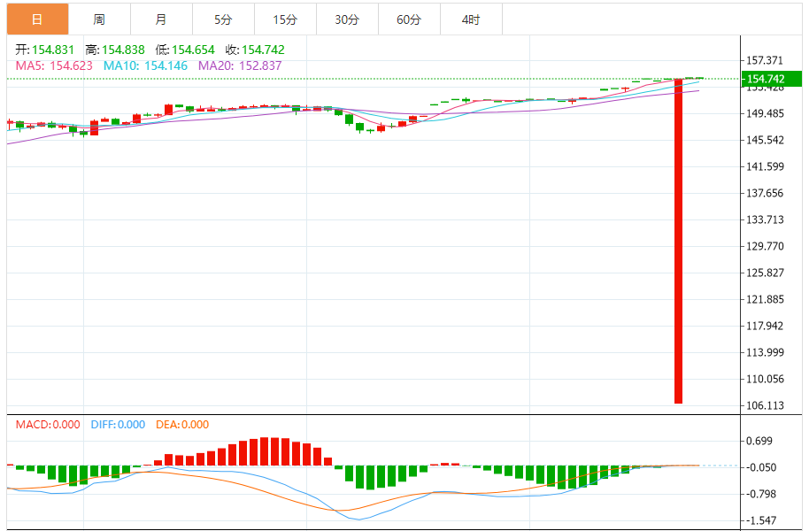
Task: Click the tall red candlestick bar
Action: coord(679,241)
